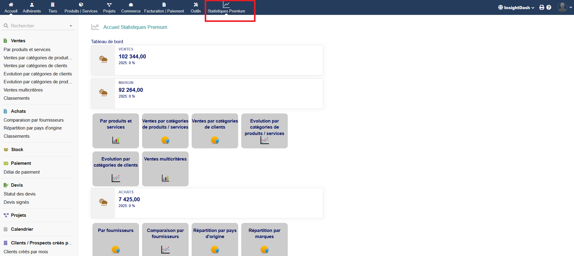Open the Adhérents module icon
The width and height of the screenshot is (574, 256).
click(x=32, y=5)
